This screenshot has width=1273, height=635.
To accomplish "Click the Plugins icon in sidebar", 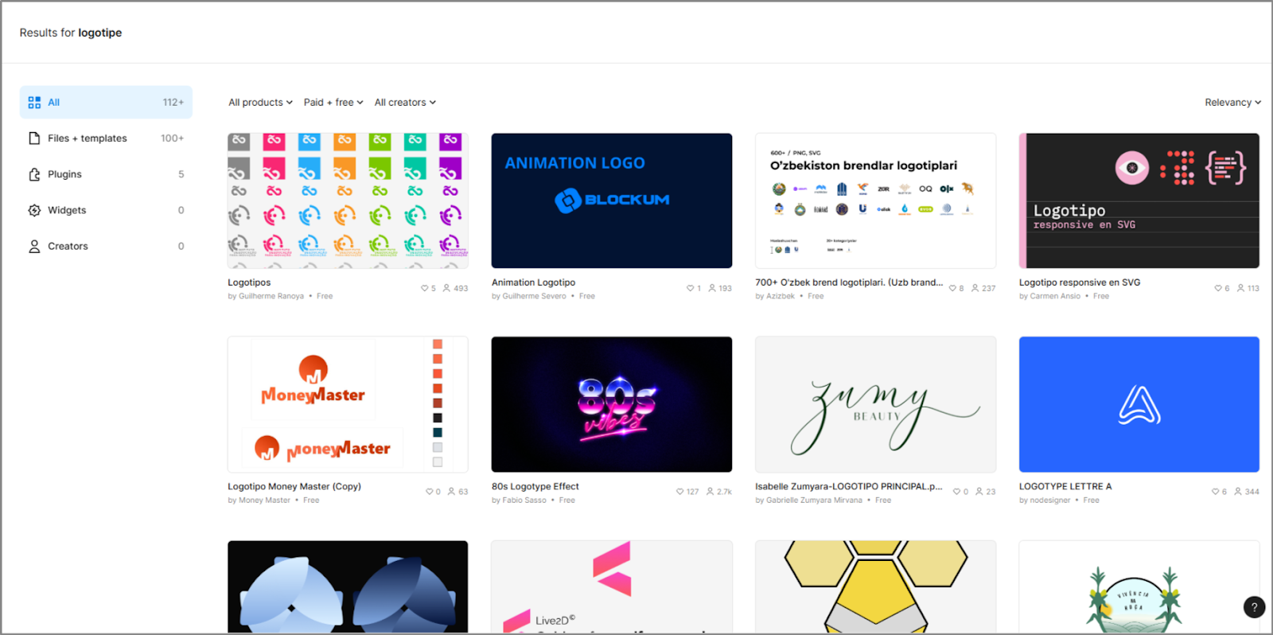I will coord(34,174).
